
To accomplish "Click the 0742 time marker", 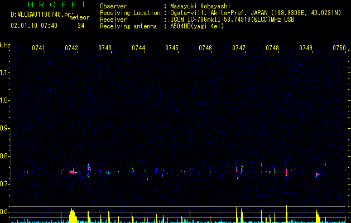I will point(71,48).
